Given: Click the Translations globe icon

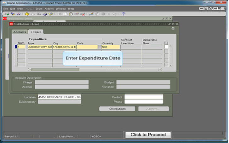Looking at the screenshot, I should click(x=103, y=14).
